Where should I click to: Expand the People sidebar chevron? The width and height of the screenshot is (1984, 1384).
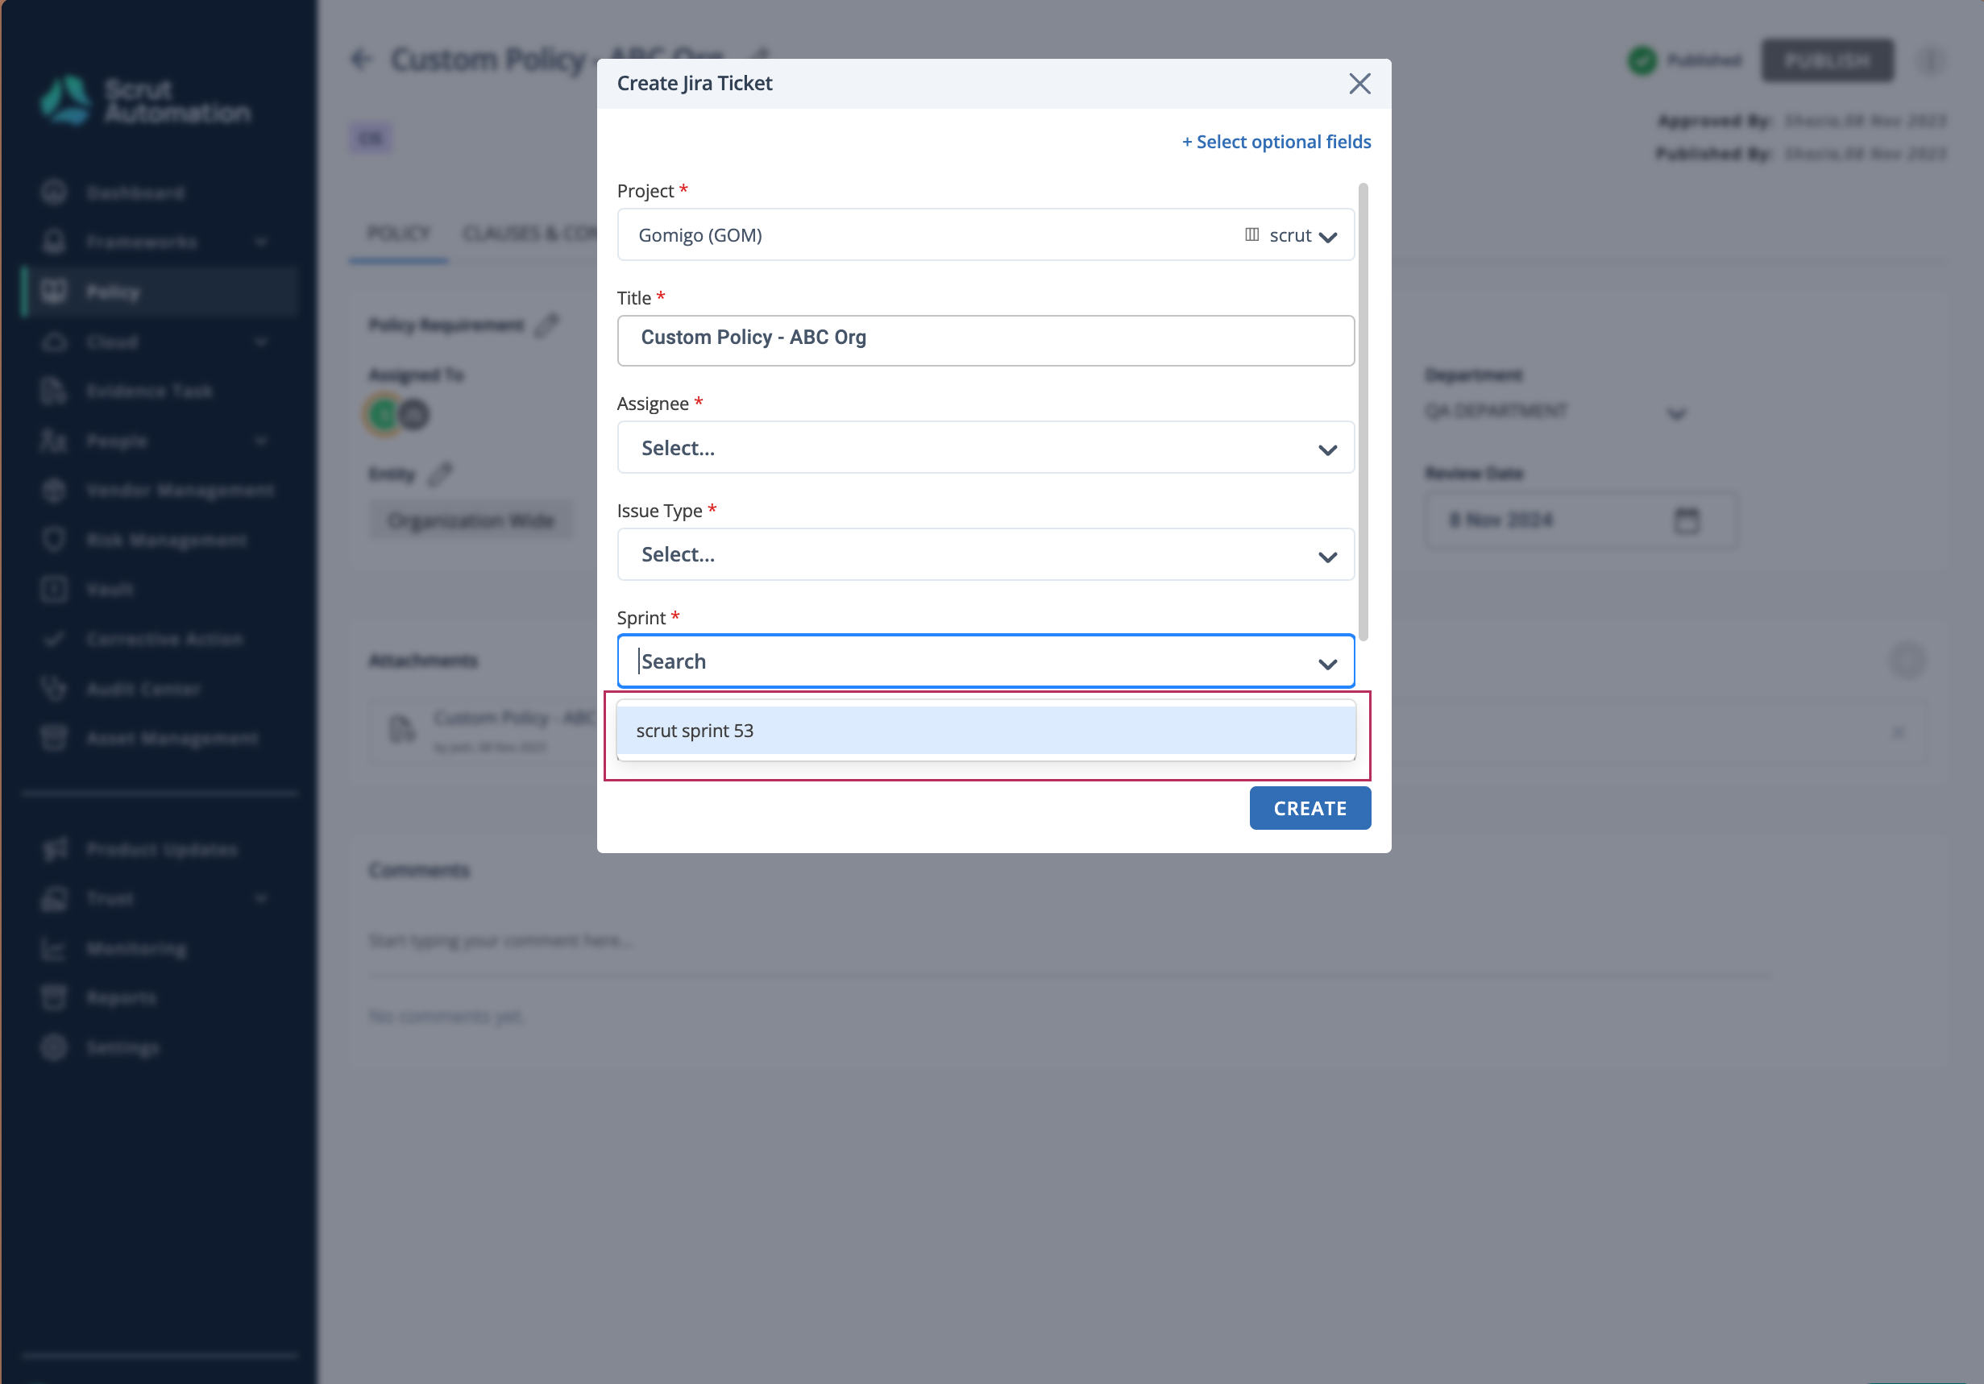[261, 441]
